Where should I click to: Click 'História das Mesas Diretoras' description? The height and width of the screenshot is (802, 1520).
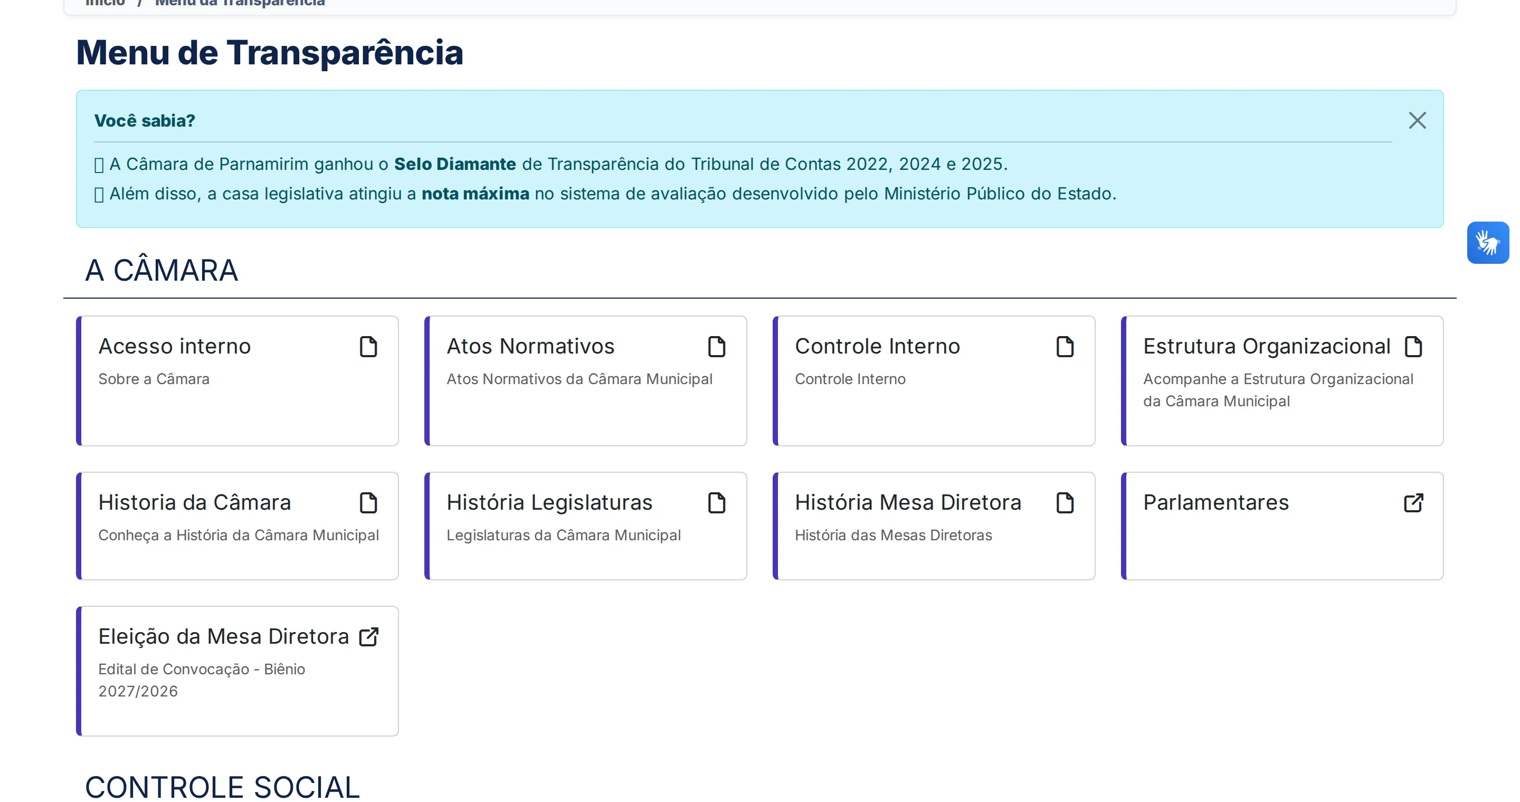click(x=894, y=536)
